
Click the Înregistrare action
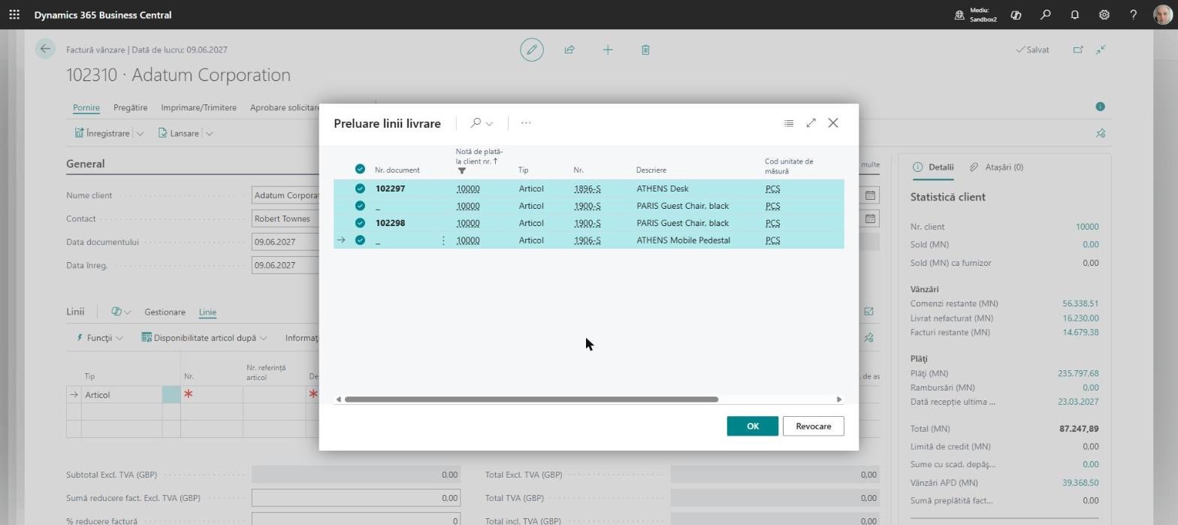(x=102, y=133)
